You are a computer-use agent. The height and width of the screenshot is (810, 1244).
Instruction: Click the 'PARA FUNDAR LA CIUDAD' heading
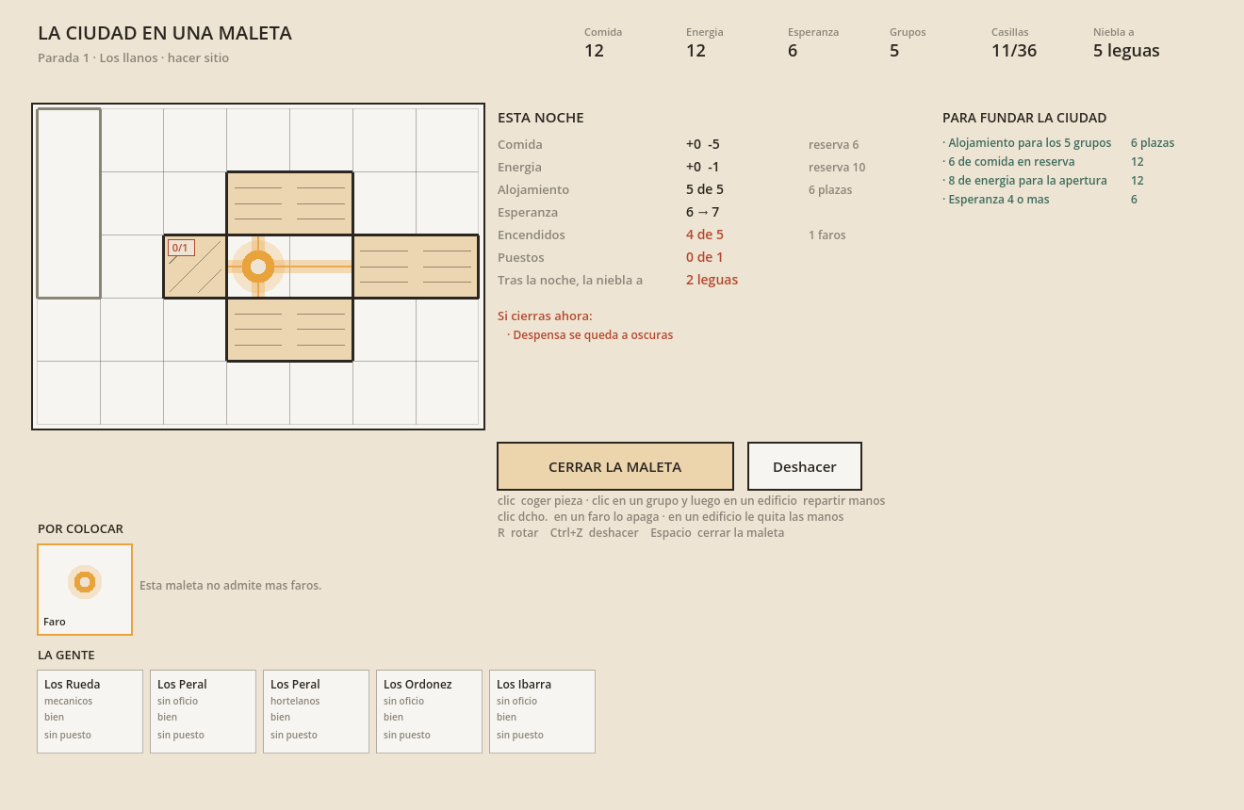(1024, 118)
